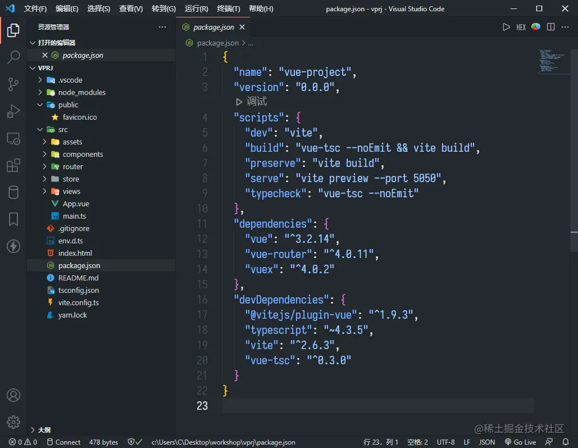Expand the router folder
Viewport: 578px width, 448px height.
pyautogui.click(x=44, y=166)
